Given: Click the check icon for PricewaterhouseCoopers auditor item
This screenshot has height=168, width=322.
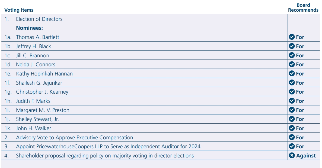Looking at the screenshot, I should (292, 146).
